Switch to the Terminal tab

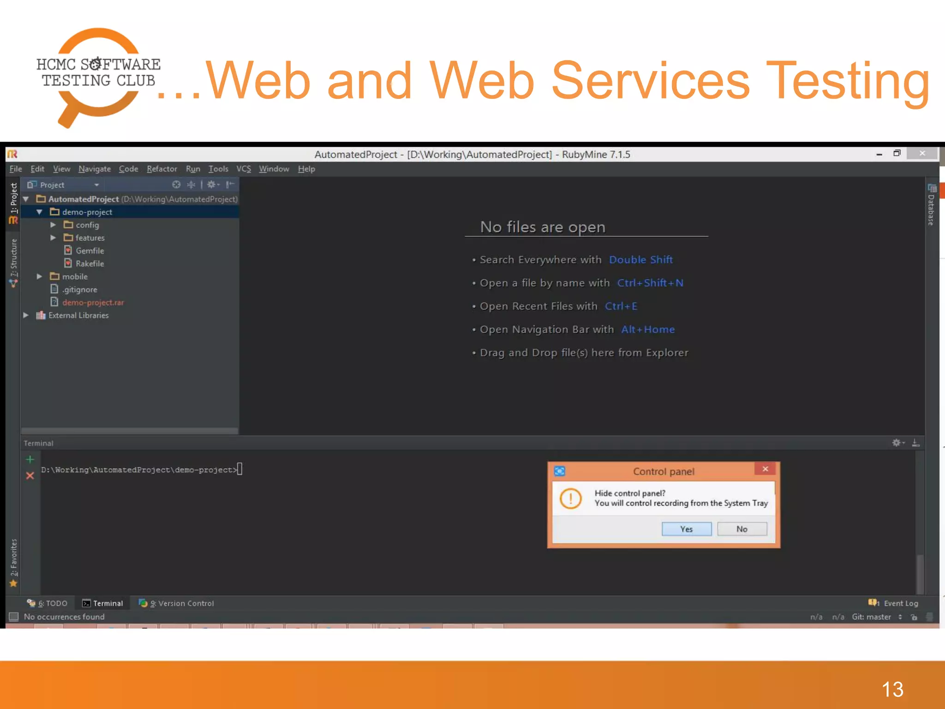coord(103,603)
